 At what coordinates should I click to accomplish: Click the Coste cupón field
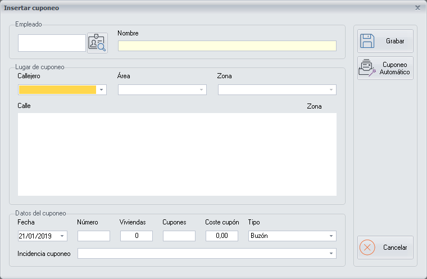click(221, 236)
